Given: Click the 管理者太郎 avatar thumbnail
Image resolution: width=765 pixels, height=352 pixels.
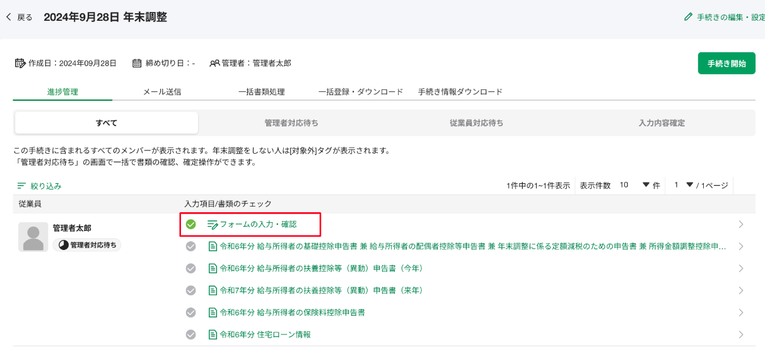Looking at the screenshot, I should [x=33, y=237].
